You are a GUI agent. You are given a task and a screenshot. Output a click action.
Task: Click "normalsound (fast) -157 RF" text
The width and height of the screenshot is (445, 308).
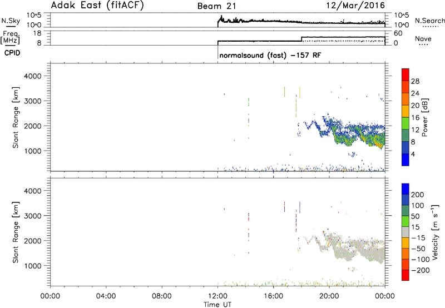[270, 55]
